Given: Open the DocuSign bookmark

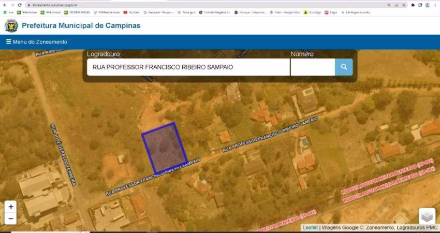Looking at the screenshot, I should click(312, 12).
